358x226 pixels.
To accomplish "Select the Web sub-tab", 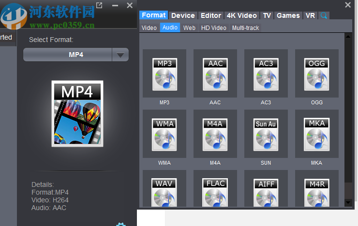I will (x=189, y=28).
